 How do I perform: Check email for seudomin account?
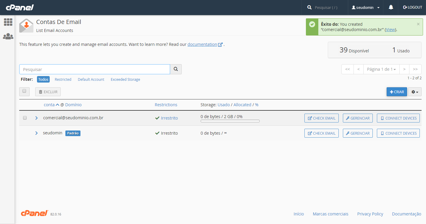(322, 133)
